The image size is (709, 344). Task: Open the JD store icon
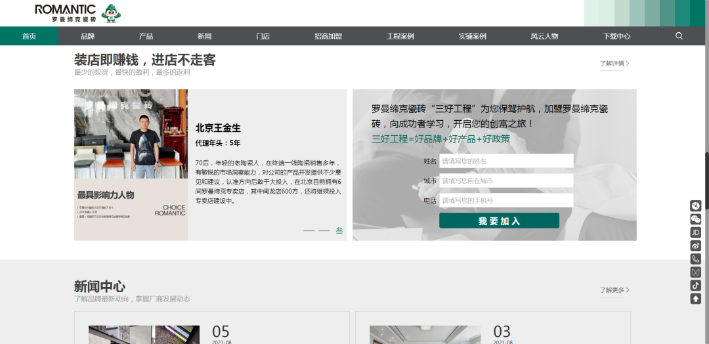(695, 232)
